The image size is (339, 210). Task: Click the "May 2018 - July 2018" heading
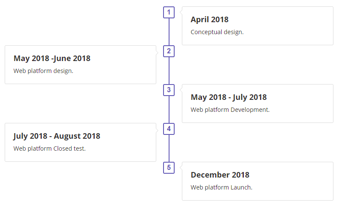coord(228,97)
